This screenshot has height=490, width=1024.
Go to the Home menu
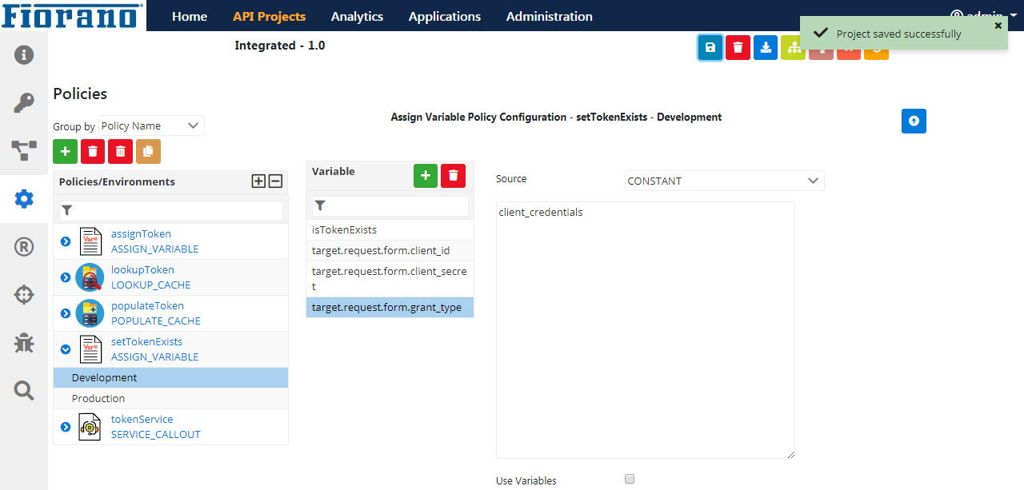pos(190,16)
